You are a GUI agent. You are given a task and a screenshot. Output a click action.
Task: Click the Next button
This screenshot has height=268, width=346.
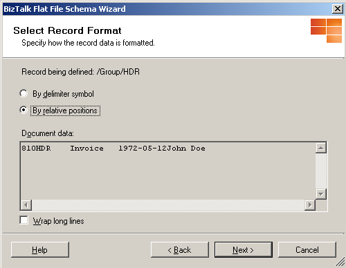coord(244,249)
